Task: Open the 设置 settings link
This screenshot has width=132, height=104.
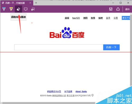Action: pyautogui.click(x=116, y=18)
